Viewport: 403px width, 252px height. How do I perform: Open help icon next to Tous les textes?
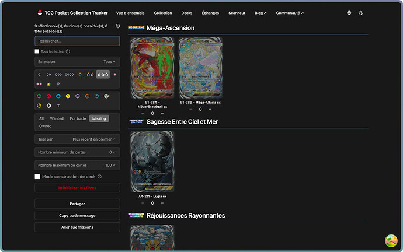click(x=68, y=51)
